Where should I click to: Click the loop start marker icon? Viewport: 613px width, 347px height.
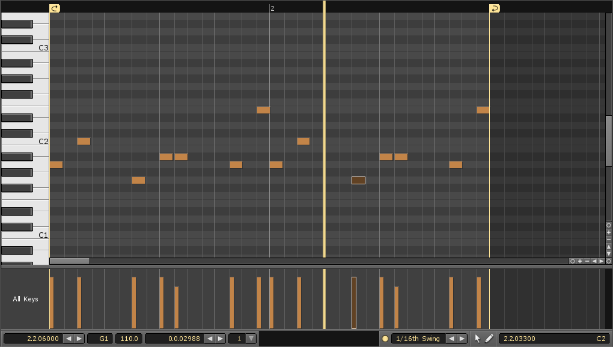pyautogui.click(x=55, y=8)
